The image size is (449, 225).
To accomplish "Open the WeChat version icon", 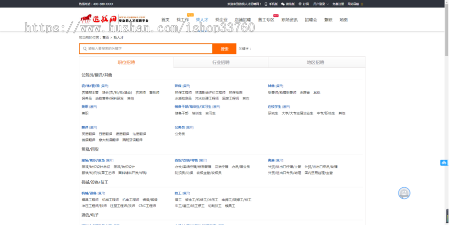I will pyautogui.click(x=283, y=4).
